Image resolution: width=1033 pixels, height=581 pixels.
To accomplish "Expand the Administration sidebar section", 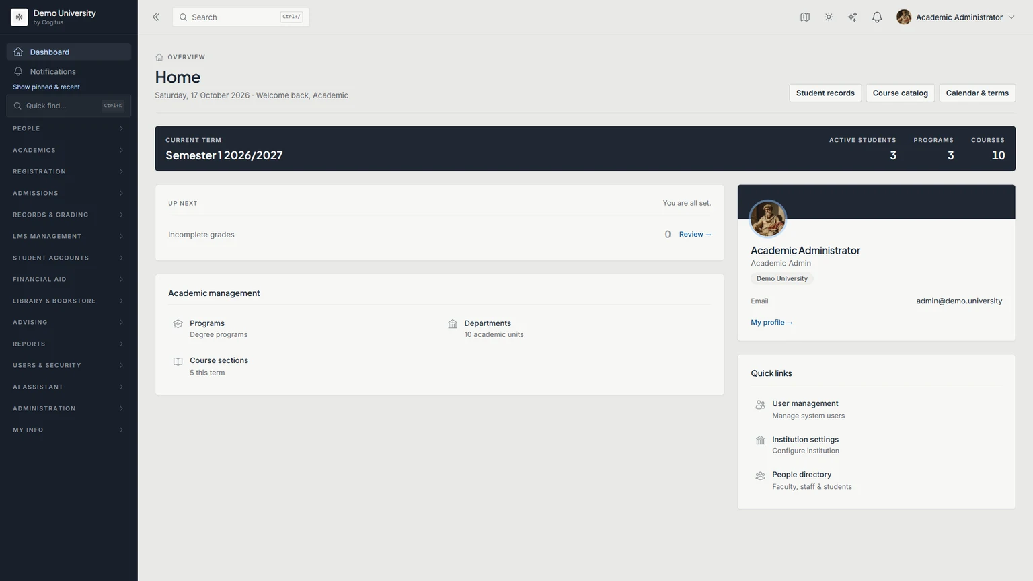I will [x=69, y=408].
